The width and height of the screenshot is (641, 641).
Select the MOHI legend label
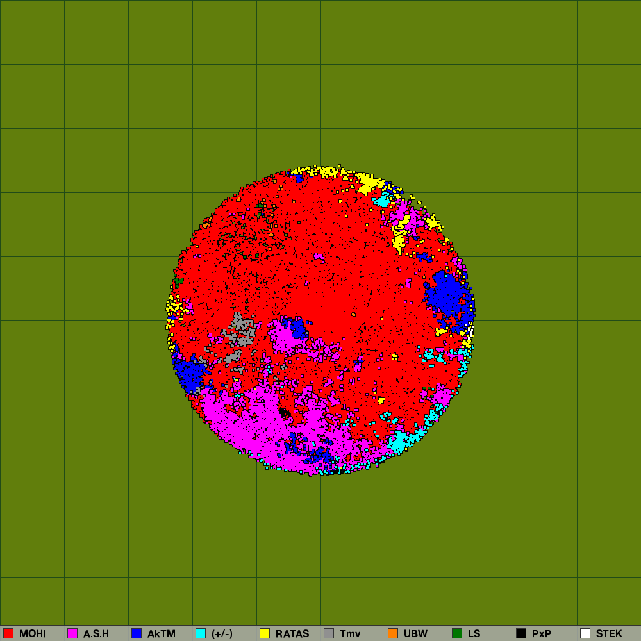[x=32, y=634]
